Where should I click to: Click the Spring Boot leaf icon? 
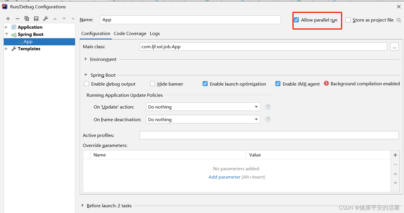point(14,34)
